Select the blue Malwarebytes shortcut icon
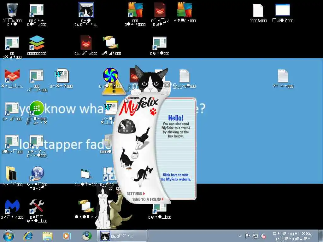 (x=12, y=206)
